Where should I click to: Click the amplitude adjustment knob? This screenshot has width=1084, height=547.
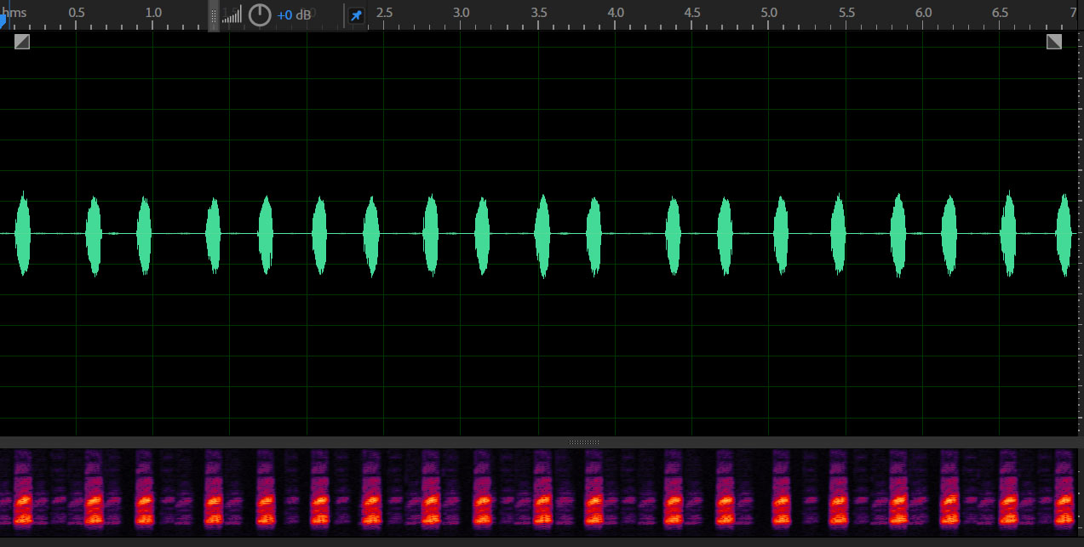(260, 15)
